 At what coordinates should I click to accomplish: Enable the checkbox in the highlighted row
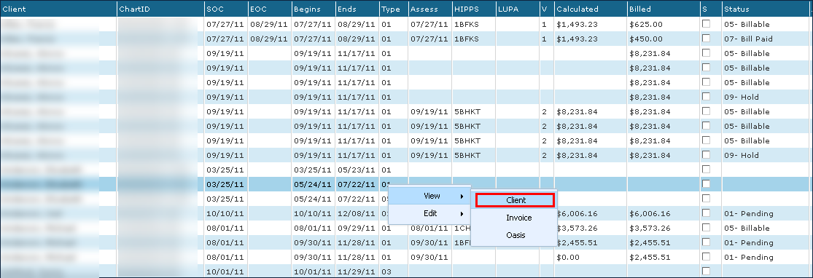click(x=706, y=184)
